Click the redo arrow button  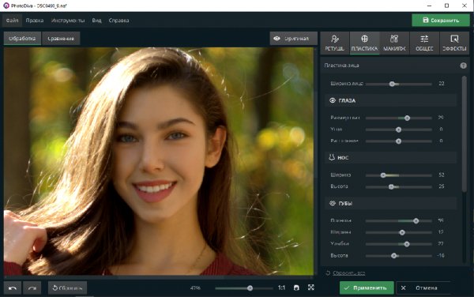(x=32, y=288)
